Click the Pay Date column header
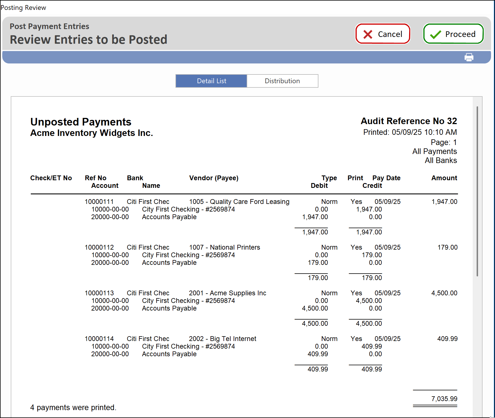The image size is (495, 418). tap(387, 178)
